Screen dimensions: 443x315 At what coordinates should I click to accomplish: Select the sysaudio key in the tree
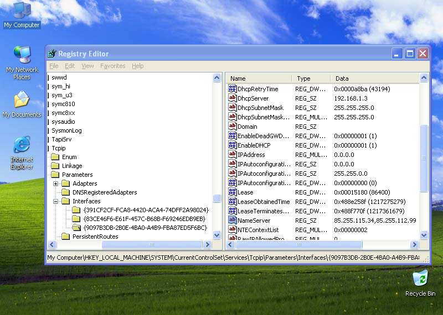click(63, 122)
